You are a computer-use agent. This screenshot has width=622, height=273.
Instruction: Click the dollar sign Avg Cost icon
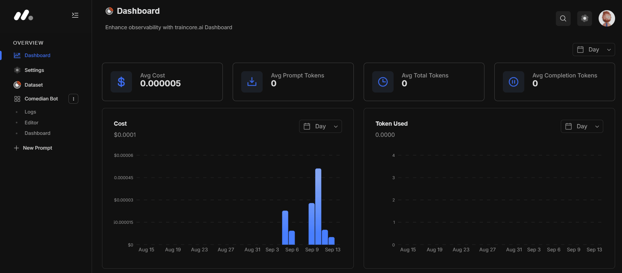click(x=121, y=82)
